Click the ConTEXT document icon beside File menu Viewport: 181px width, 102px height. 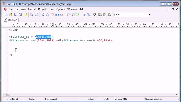click(x=5, y=9)
